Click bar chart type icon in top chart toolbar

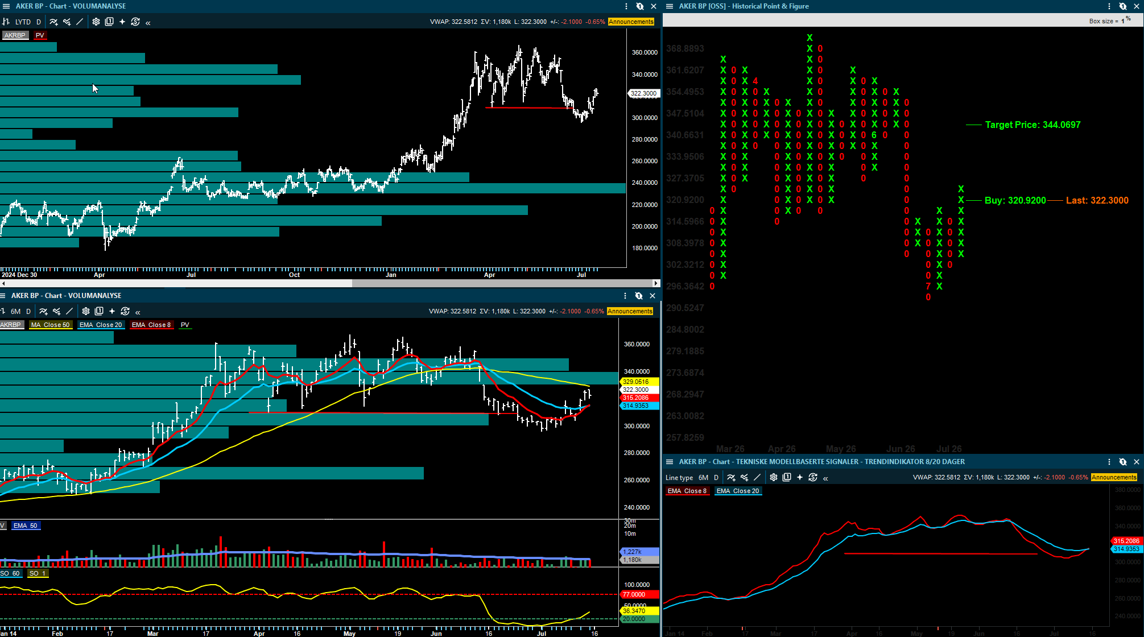(x=6, y=22)
